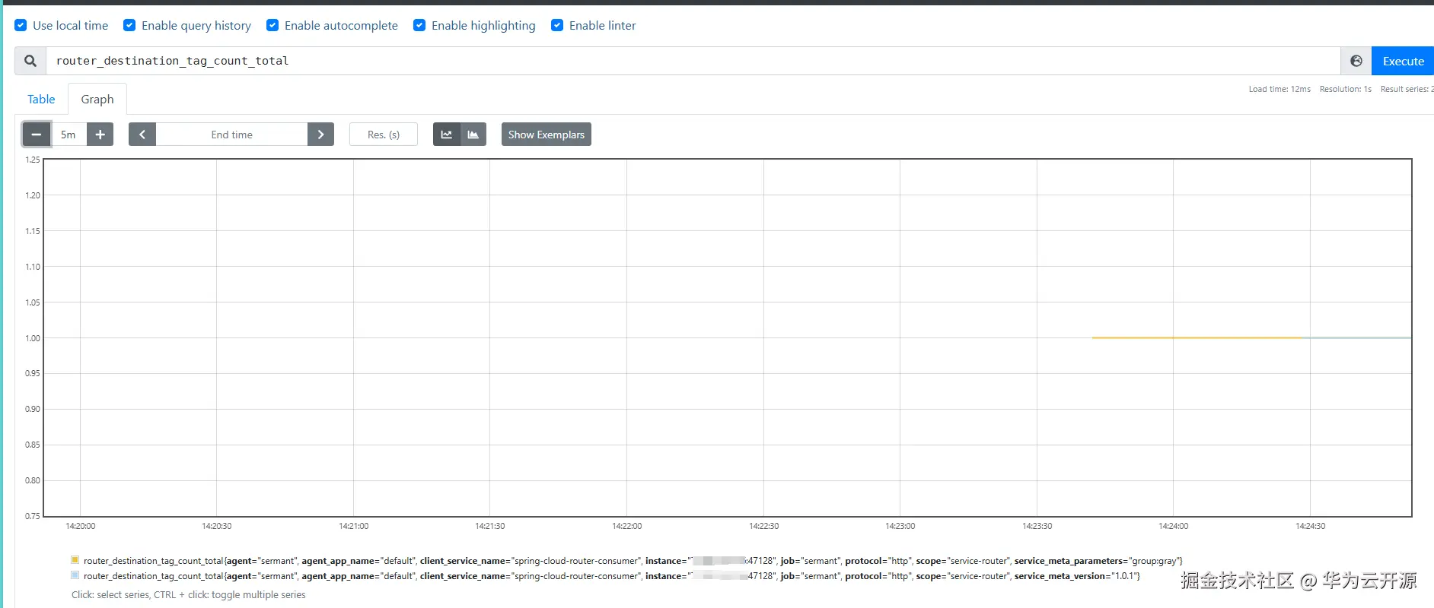Click the End time input field
The height and width of the screenshot is (608, 1434).
[x=231, y=135]
